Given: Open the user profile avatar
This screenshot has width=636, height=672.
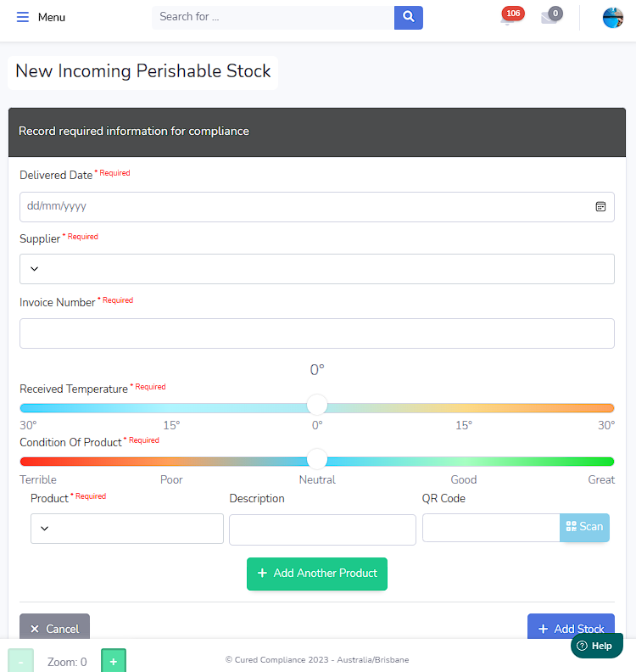Looking at the screenshot, I should click(612, 17).
